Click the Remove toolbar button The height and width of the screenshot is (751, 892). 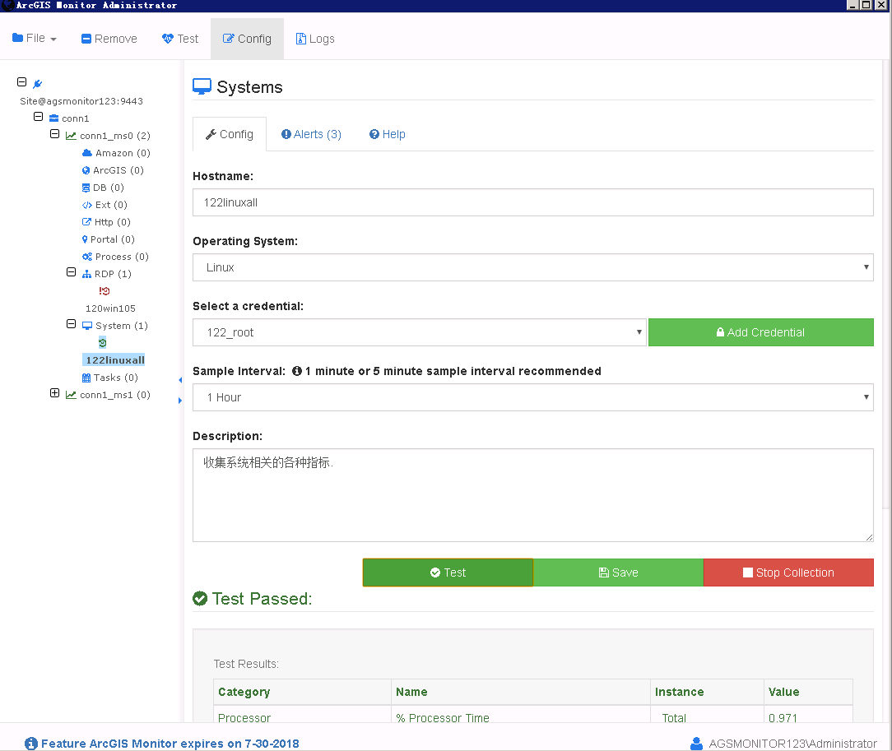click(109, 39)
